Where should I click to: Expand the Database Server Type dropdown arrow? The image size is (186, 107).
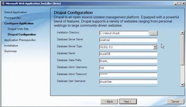(x=155, y=47)
